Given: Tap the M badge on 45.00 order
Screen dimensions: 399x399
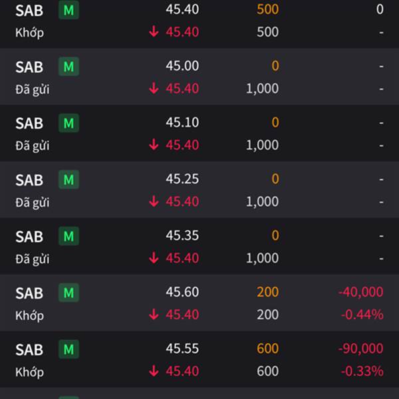Looking at the screenshot, I should coord(68,66).
